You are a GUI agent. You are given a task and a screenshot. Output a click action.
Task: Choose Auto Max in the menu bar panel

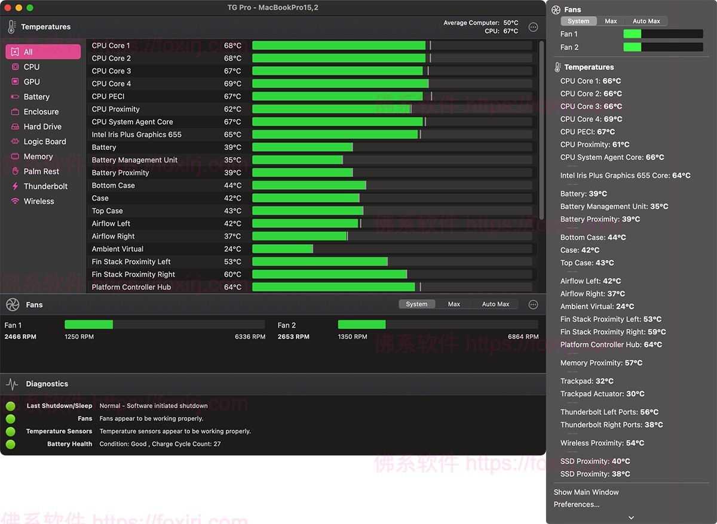click(646, 21)
